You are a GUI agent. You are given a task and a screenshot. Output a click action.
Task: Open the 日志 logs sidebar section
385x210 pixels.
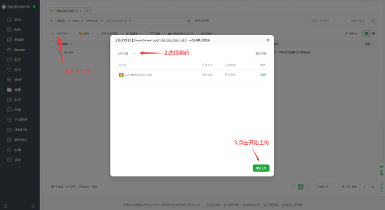tap(18, 100)
